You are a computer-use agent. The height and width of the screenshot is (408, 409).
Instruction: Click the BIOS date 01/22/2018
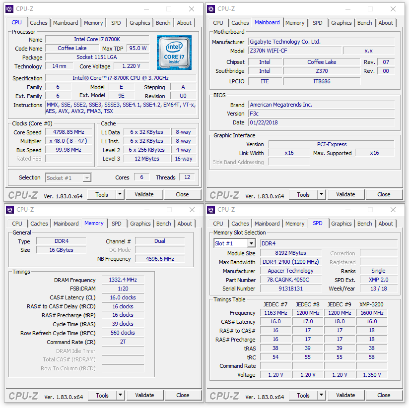coord(321,122)
